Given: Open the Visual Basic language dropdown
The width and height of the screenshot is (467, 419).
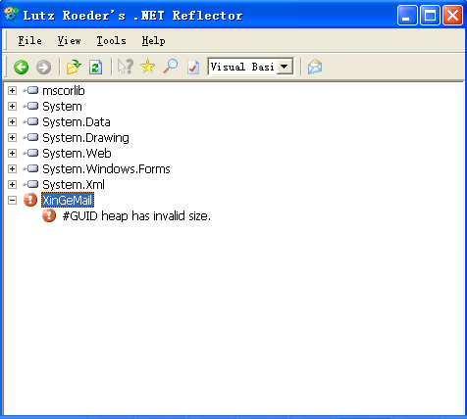Looking at the screenshot, I should [285, 67].
